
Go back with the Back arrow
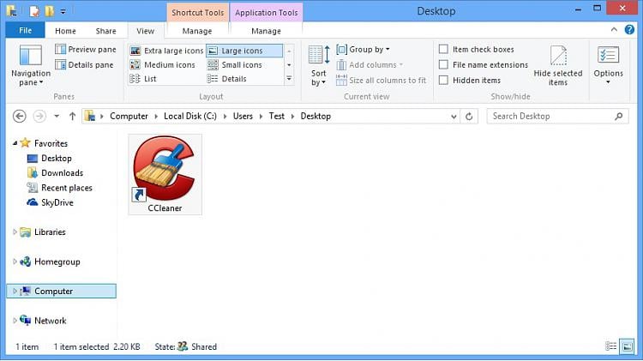pos(19,117)
